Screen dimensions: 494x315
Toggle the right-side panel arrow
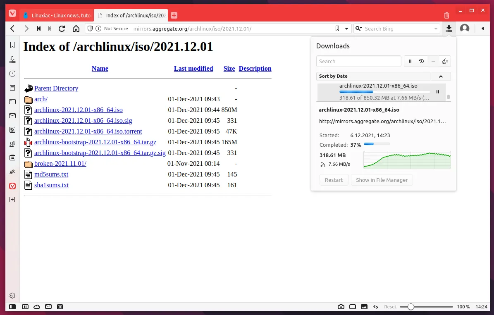(483, 29)
